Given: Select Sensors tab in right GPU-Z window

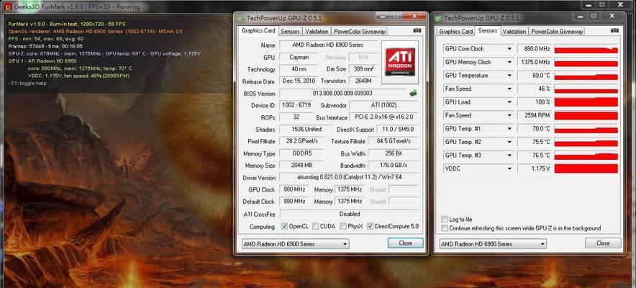Looking at the screenshot, I should [x=488, y=31].
